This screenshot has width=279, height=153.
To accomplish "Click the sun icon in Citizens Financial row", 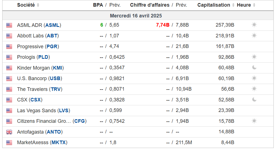I will coord(254,121).
